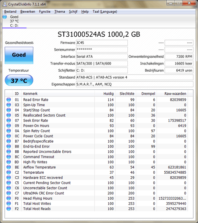Viewport: 198px width, 223px height.
Task: Click the status orb for Bedrijfsspecificatie
Action: click(x=9, y=141)
